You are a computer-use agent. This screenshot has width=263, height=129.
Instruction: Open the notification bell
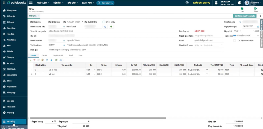point(239,3)
